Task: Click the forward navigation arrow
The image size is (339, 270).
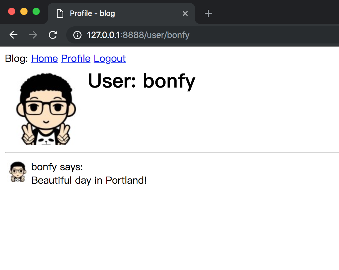Action: (33, 35)
